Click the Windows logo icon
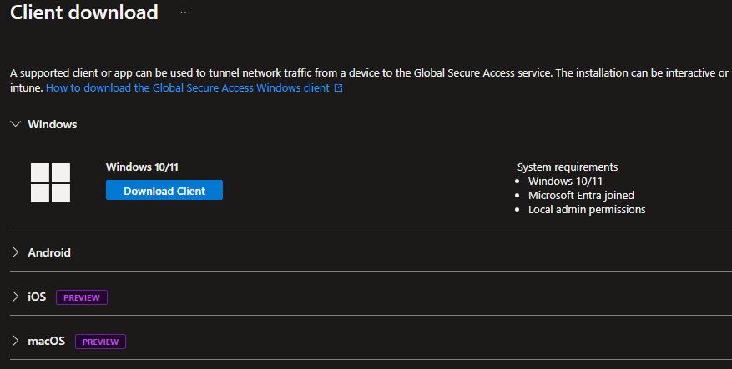732x369 pixels. pyautogui.click(x=50, y=182)
